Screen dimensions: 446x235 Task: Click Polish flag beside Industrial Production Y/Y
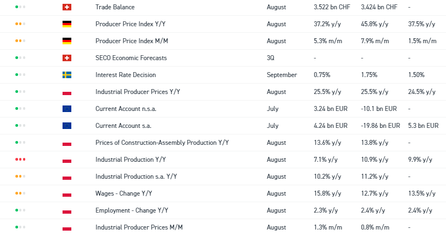[67, 160]
